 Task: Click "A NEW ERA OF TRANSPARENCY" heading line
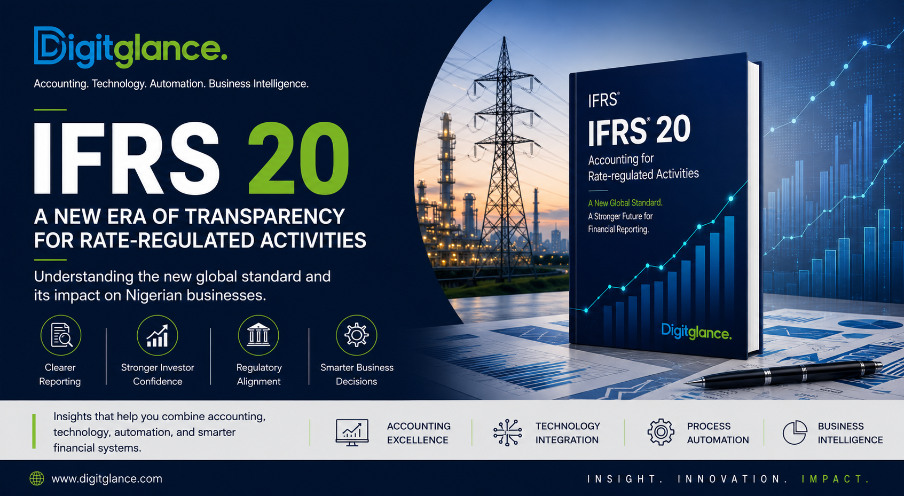coord(190,217)
